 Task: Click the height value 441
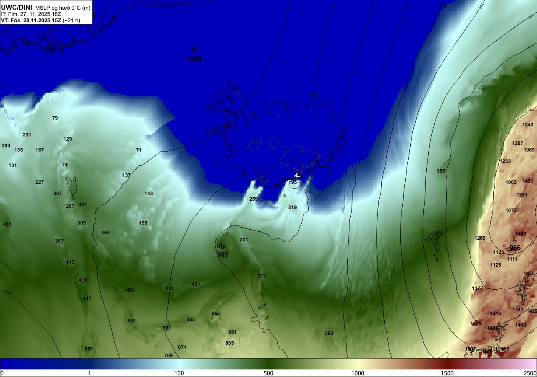point(83,204)
